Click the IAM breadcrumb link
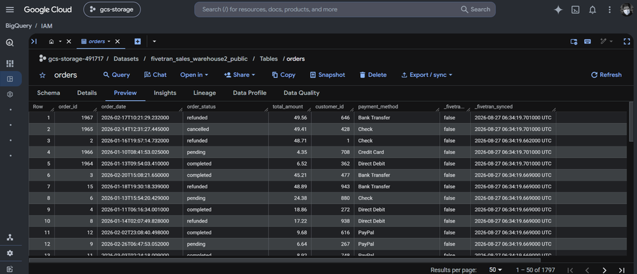The image size is (637, 274). tap(47, 26)
